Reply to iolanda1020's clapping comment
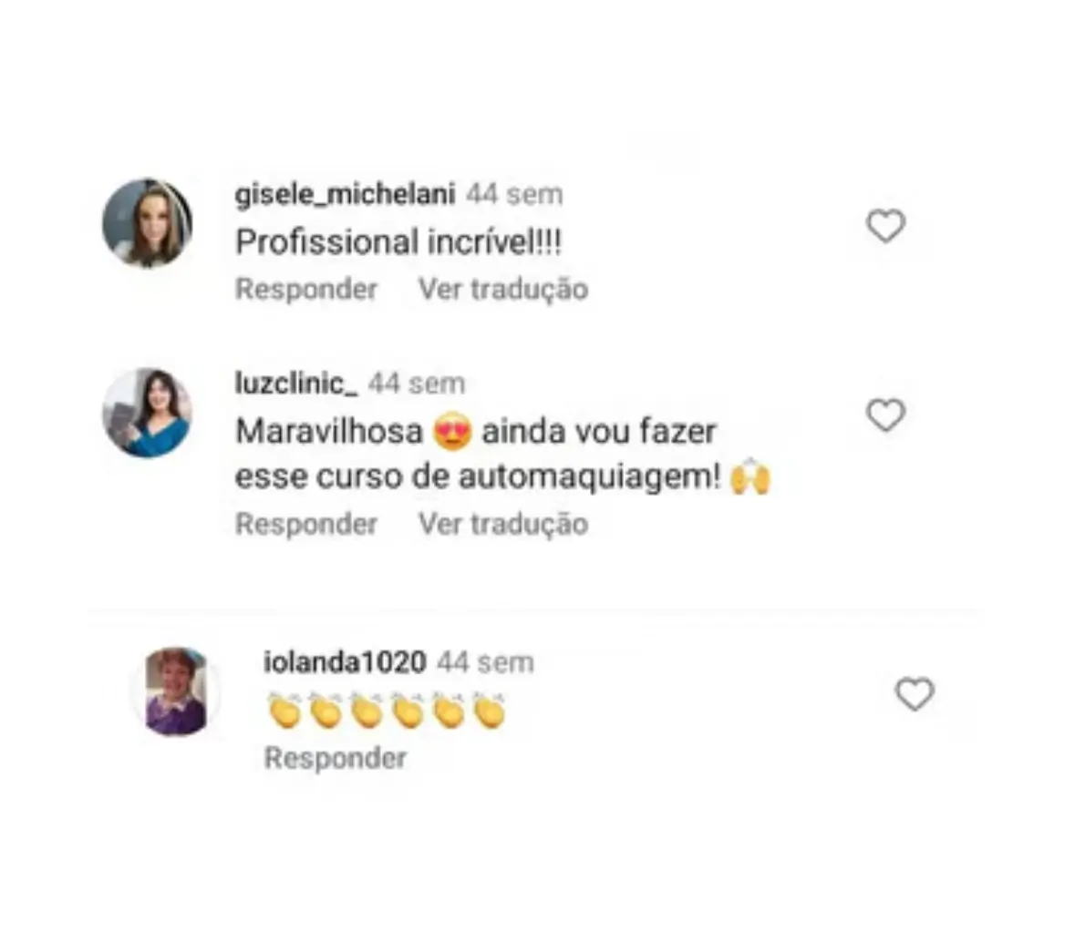Image resolution: width=1075 pixels, height=952 pixels. 336,758
